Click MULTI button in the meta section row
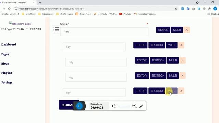This screenshot has width=219, height=123. coord(177,30)
